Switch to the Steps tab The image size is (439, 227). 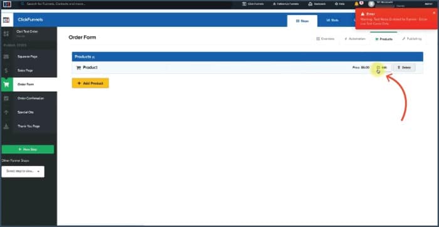pyautogui.click(x=302, y=21)
